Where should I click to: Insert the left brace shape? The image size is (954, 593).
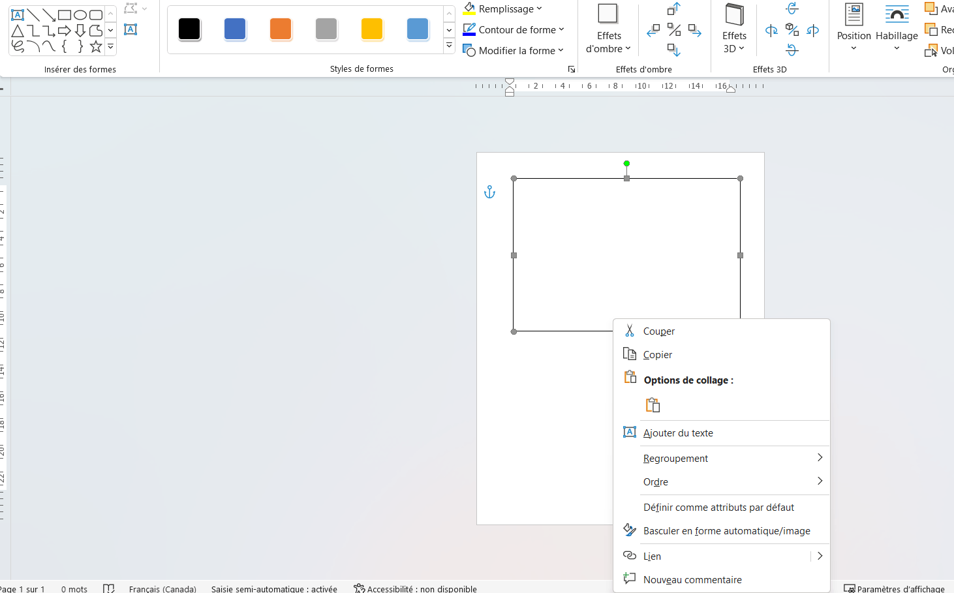tap(65, 46)
